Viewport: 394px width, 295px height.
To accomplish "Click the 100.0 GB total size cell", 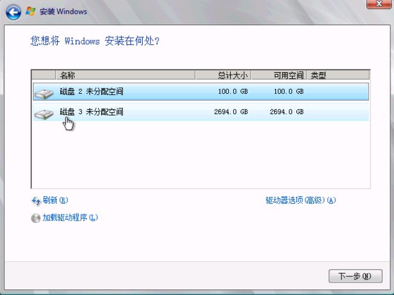I will (x=233, y=92).
